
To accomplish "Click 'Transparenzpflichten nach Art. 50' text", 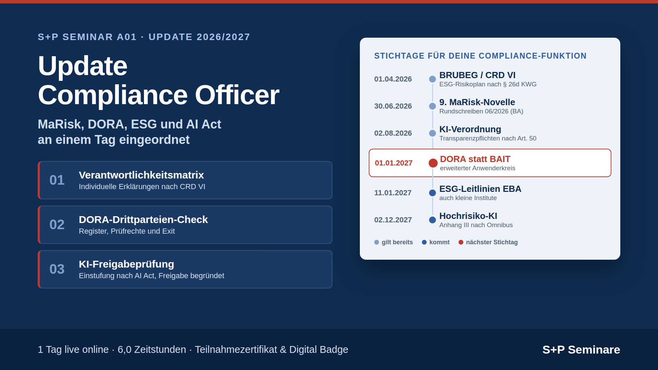I will (488, 138).
